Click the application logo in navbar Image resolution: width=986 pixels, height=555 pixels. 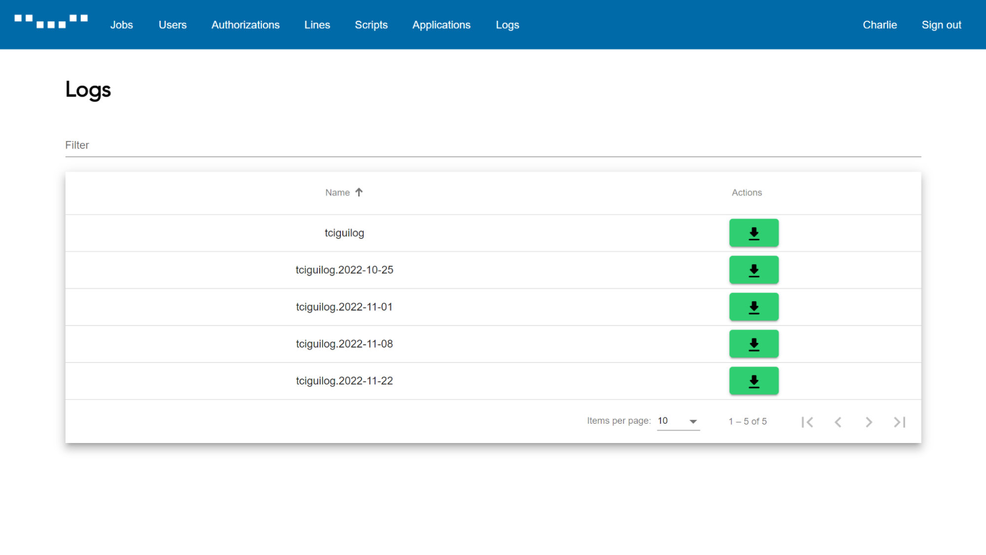coord(51,22)
